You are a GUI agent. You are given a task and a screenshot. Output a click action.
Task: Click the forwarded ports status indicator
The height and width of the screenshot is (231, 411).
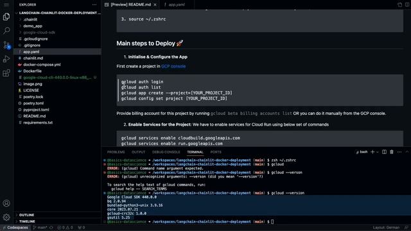click(x=82, y=227)
